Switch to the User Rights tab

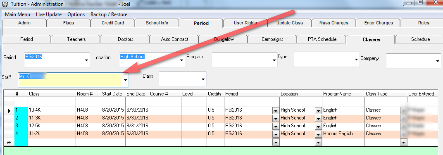pos(245,23)
